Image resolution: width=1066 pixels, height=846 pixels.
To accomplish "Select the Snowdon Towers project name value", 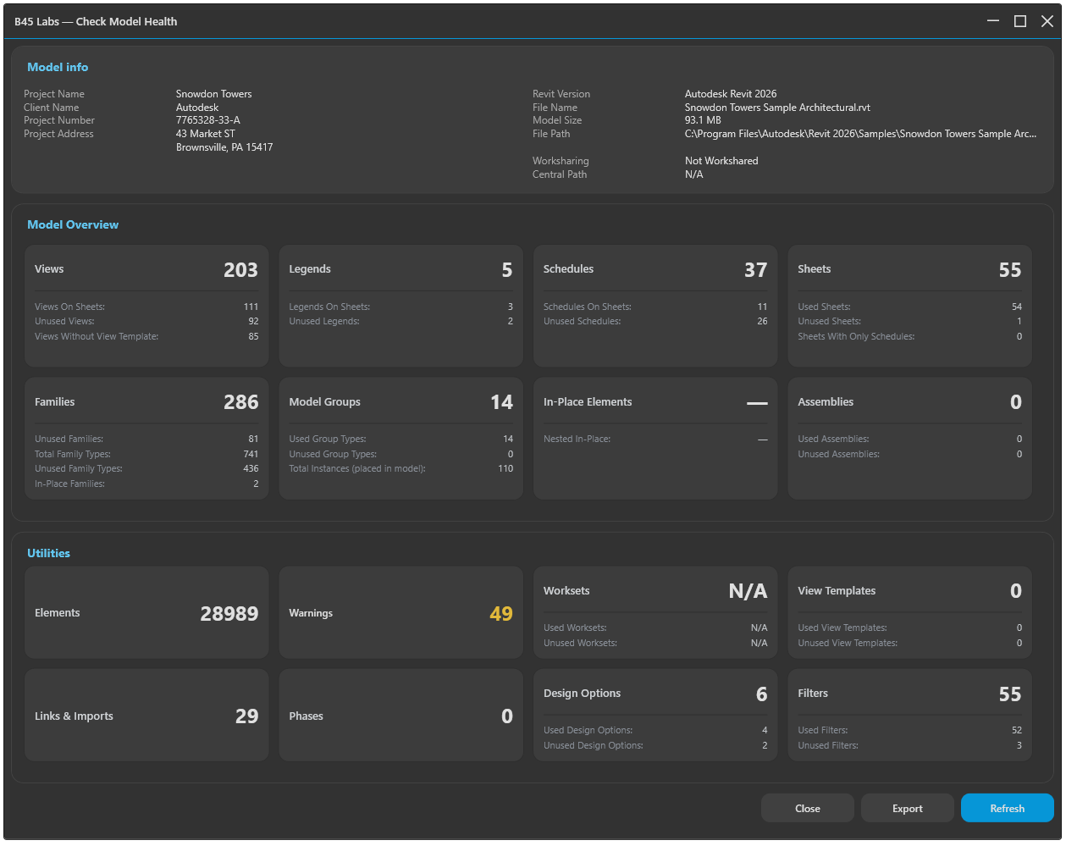I will click(x=213, y=94).
